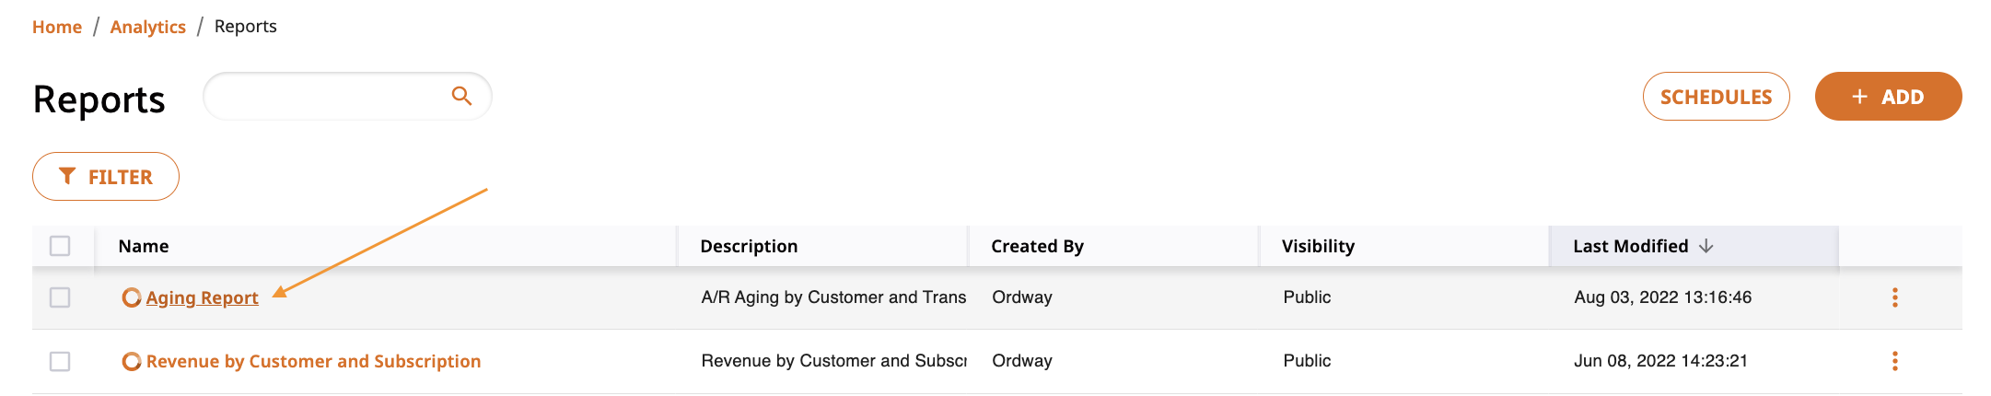
Task: Toggle the select-all checkbox in header
Action: tap(60, 246)
